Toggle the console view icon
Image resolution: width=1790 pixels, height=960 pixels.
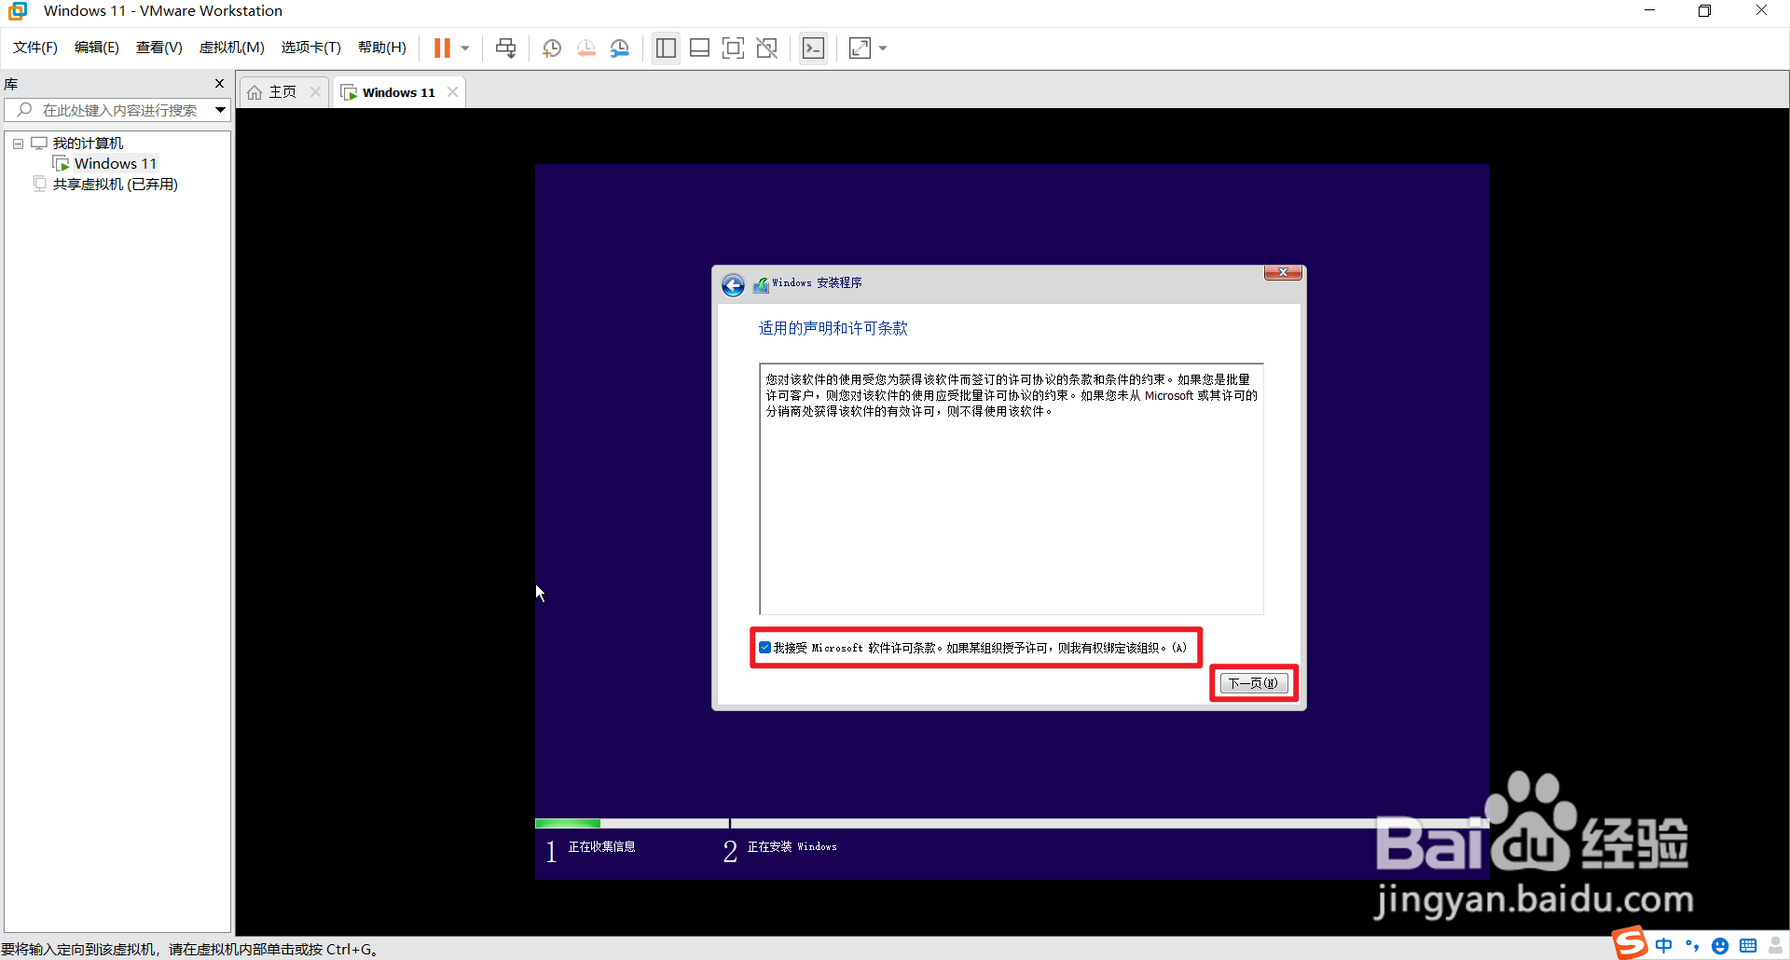click(x=813, y=48)
